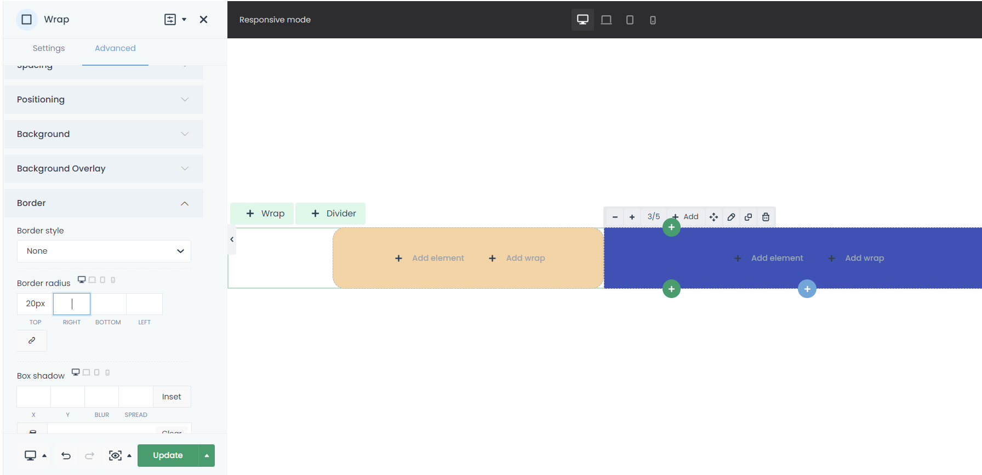982x475 pixels.
Task: Select desktop breakpoint for Box shadow
Action: click(76, 373)
